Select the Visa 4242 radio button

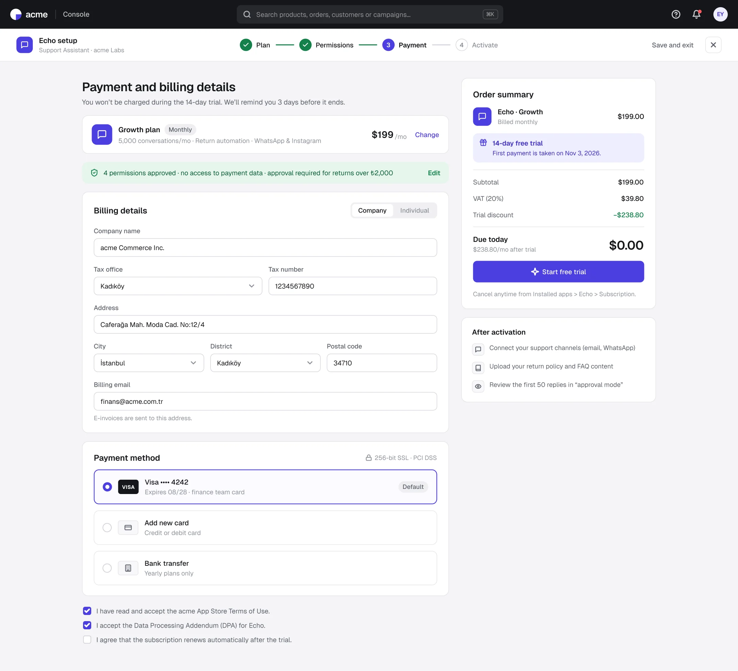point(107,487)
